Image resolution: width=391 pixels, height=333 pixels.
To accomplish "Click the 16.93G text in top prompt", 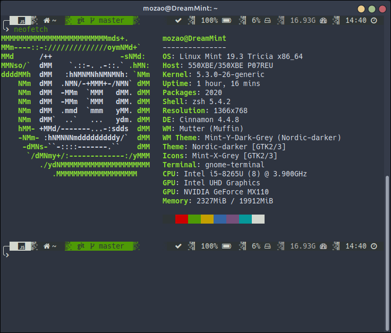I will [x=303, y=20].
